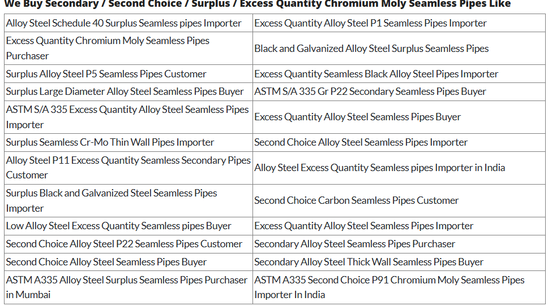Select 'Surplus Large Diameter Alloy Steel' cell

coord(125,91)
